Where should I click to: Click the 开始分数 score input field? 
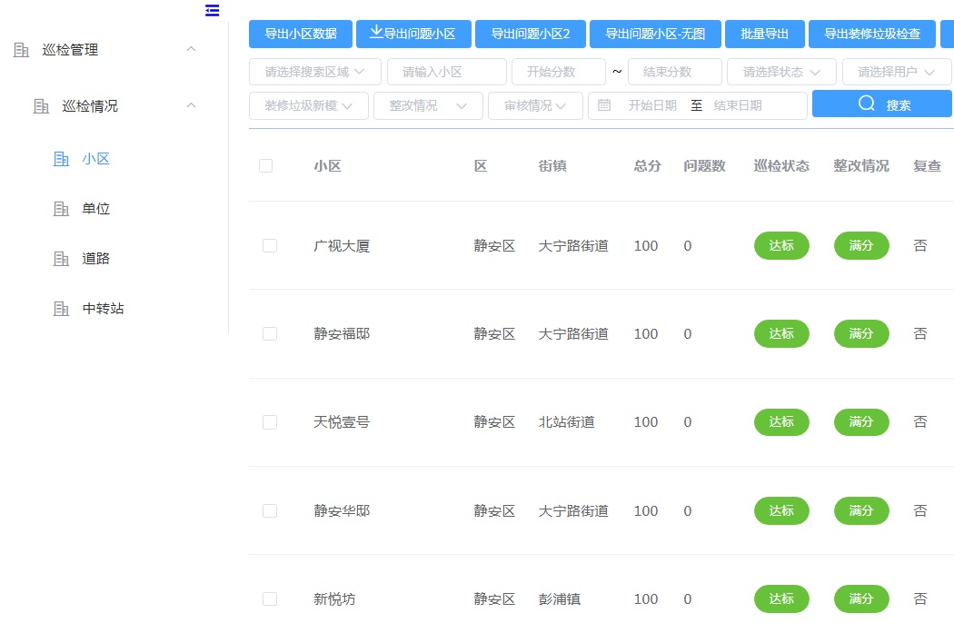point(558,72)
